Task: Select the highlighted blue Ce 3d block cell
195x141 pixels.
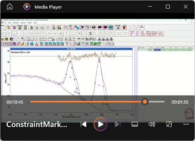Action: click(157, 50)
